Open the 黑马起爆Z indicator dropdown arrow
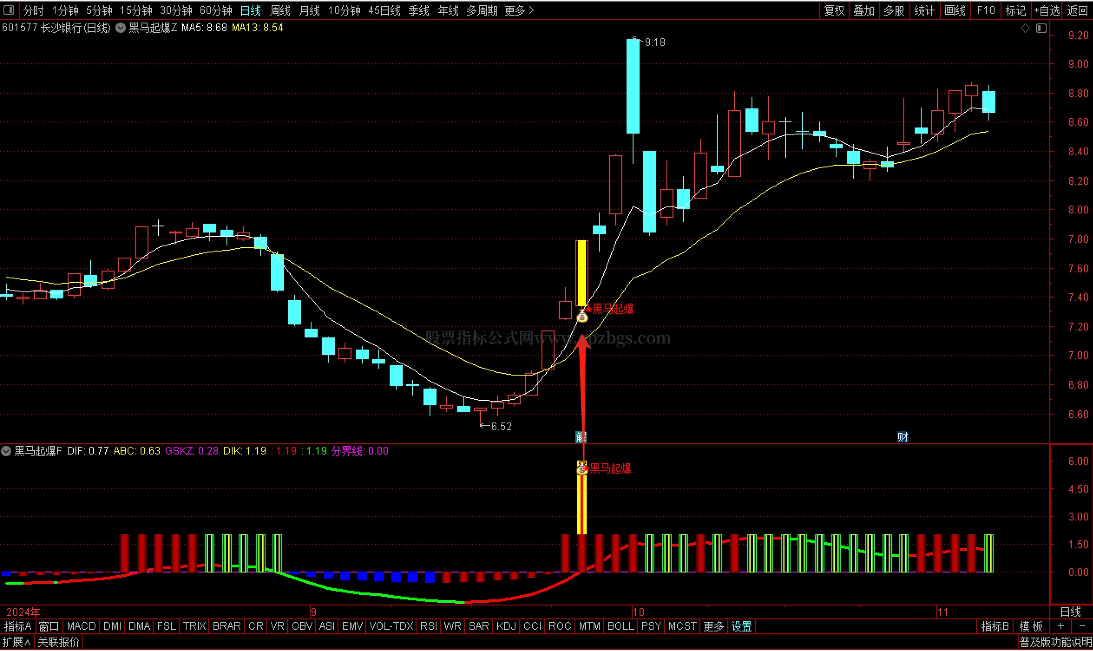Image resolution: width=1093 pixels, height=651 pixels. click(120, 28)
